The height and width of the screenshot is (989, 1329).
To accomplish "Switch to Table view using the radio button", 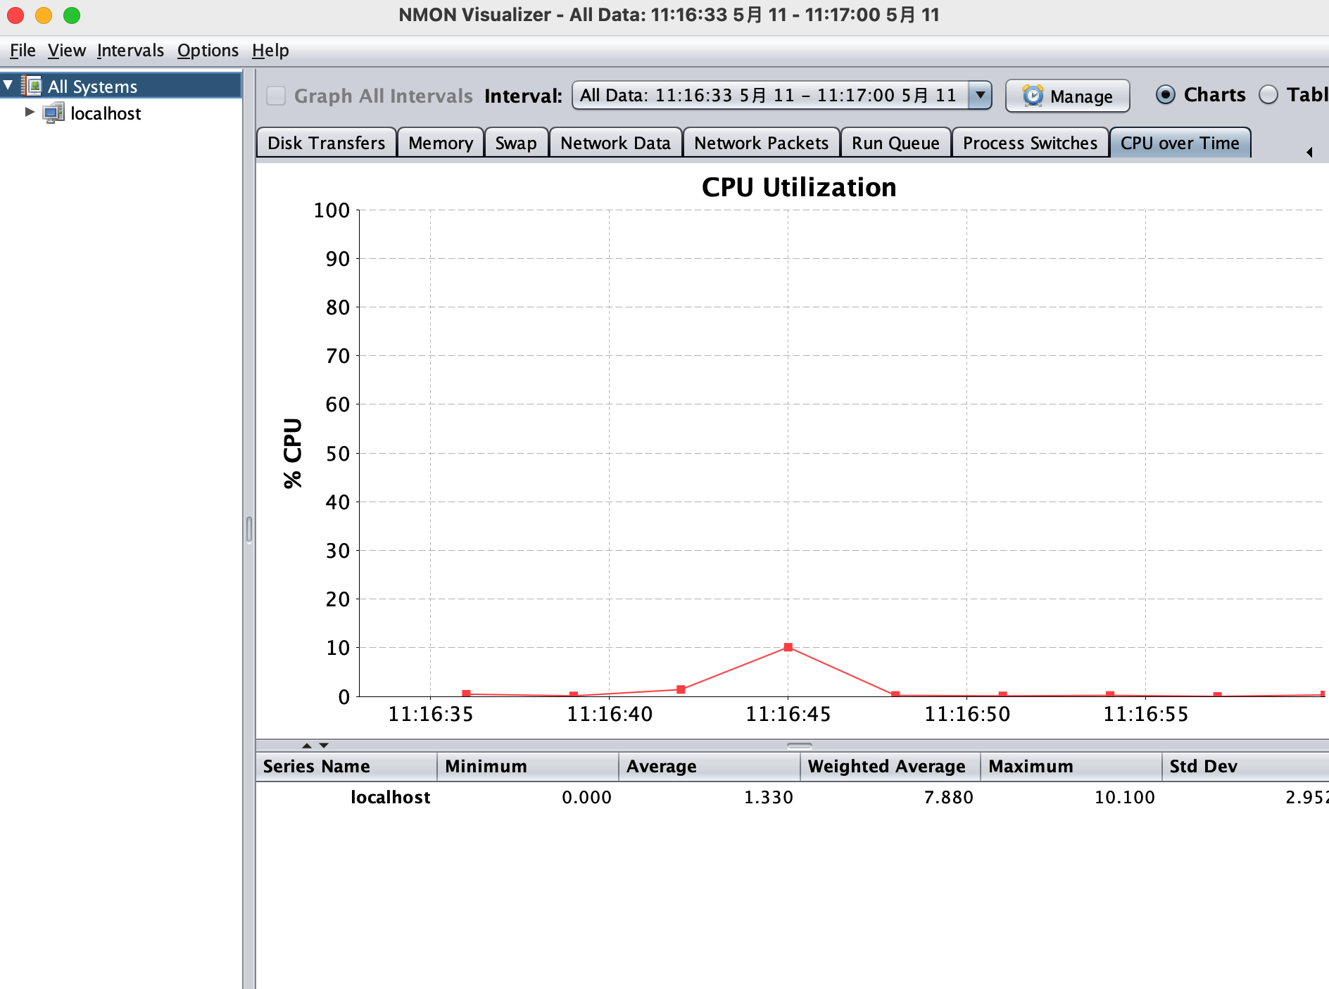I will pos(1269,94).
